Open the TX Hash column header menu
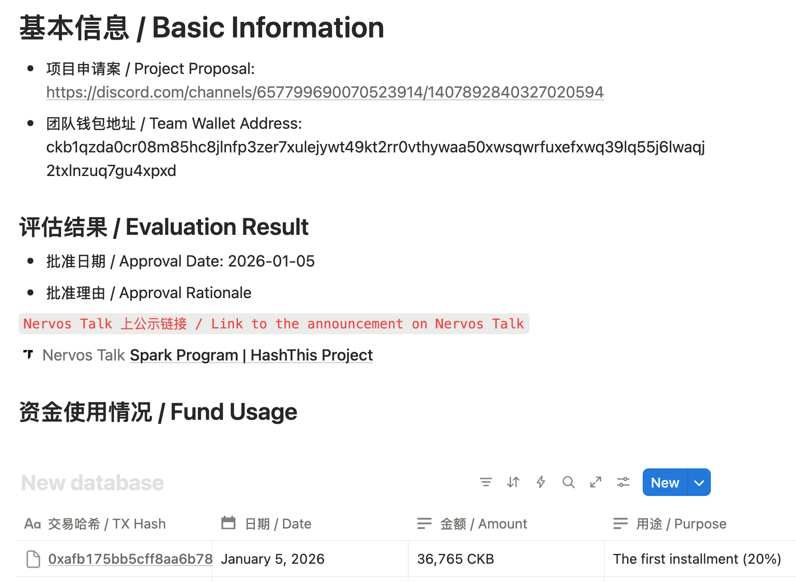Image resolution: width=796 pixels, height=582 pixels. tap(107, 524)
